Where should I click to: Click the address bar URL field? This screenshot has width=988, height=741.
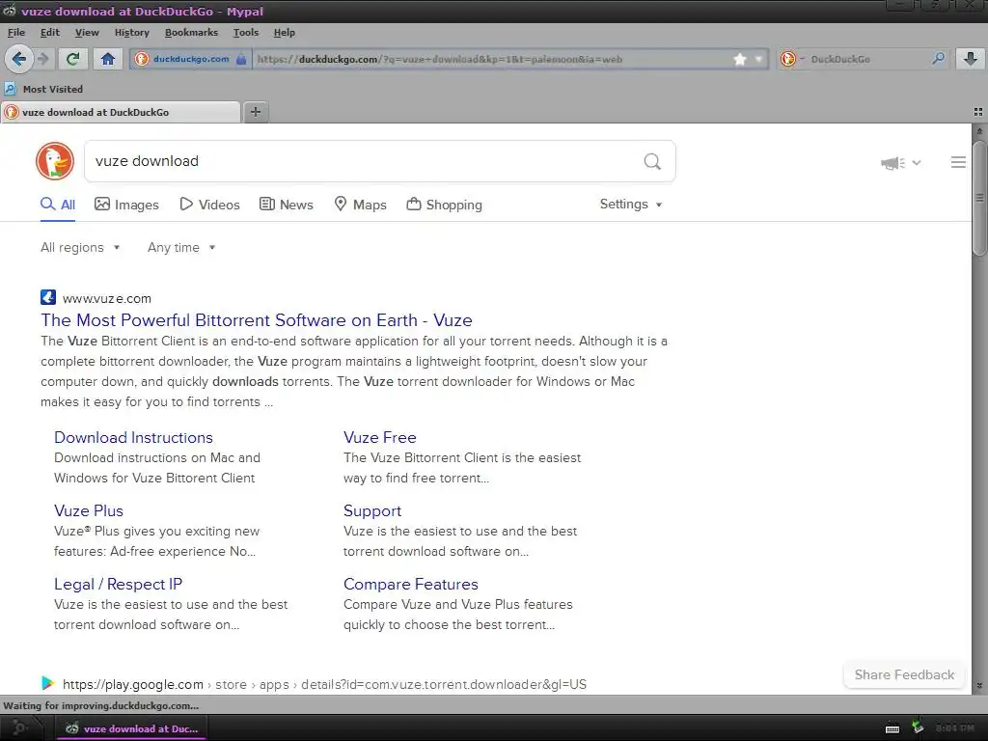point(491,59)
